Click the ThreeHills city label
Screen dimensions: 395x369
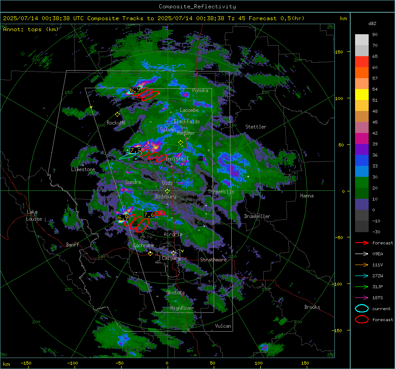coord(221,192)
